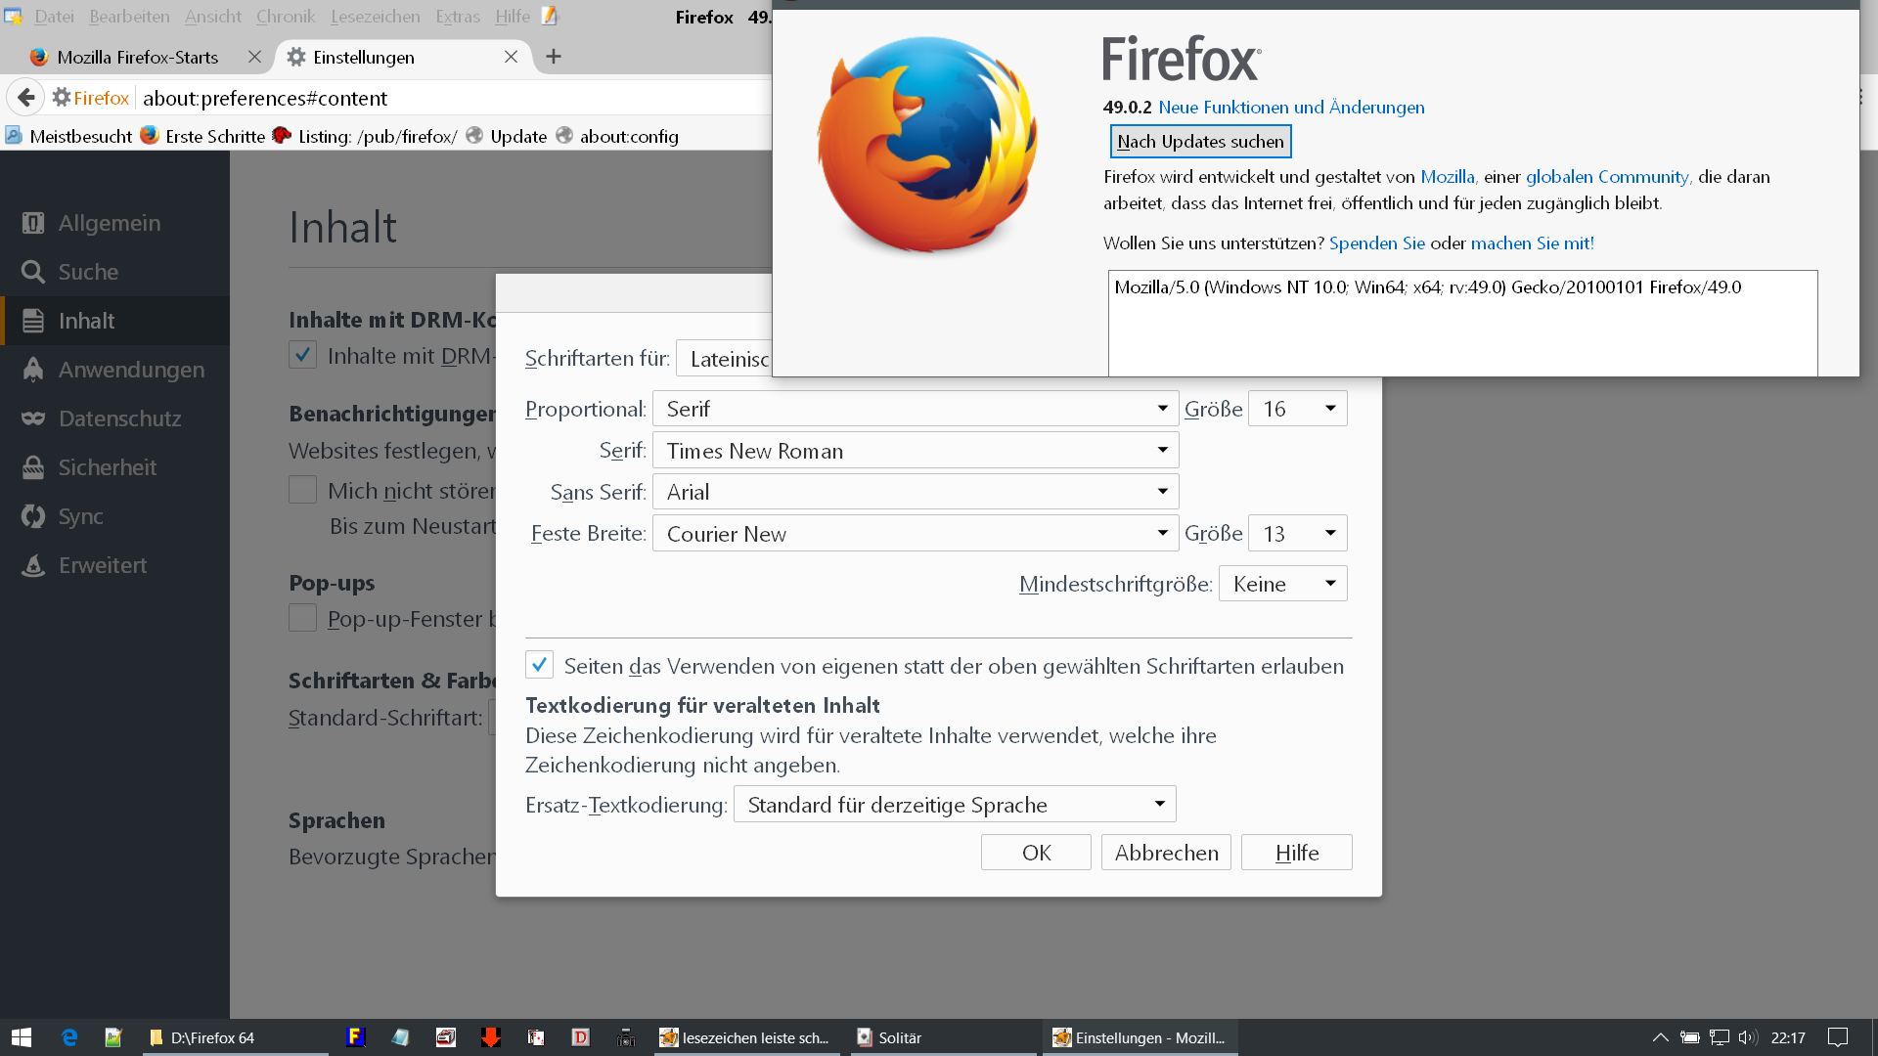
Task: Open the Mindestschriftgröße dropdown
Action: click(1282, 584)
